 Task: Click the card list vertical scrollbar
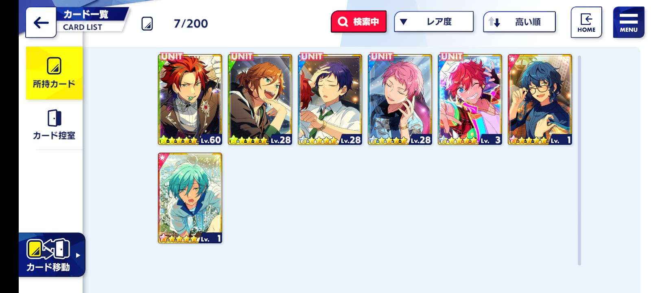coord(579,160)
